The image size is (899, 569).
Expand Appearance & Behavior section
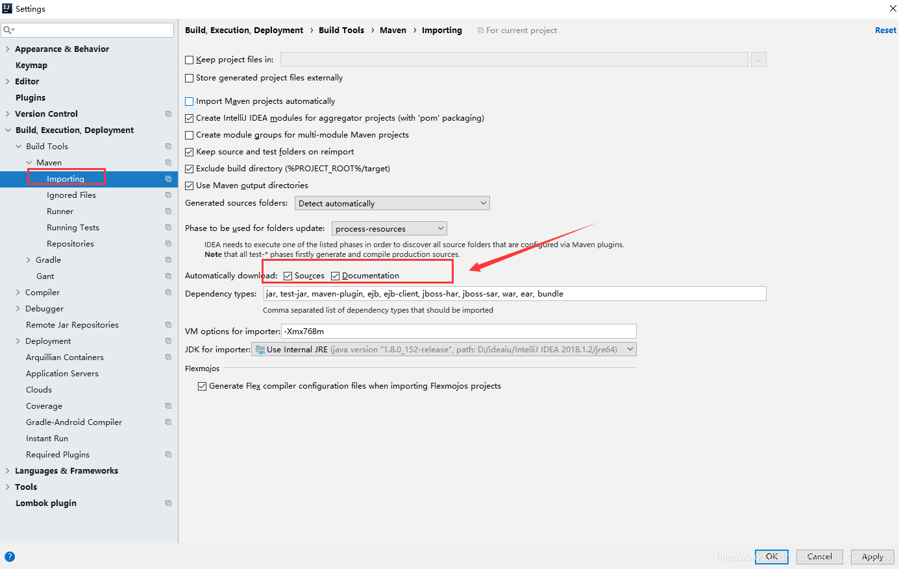7,49
